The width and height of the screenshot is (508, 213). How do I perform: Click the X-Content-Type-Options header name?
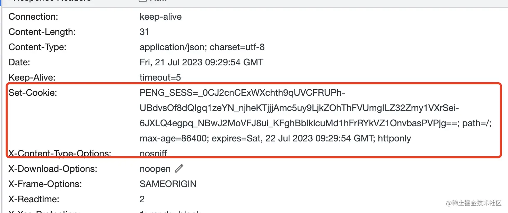tap(60, 153)
